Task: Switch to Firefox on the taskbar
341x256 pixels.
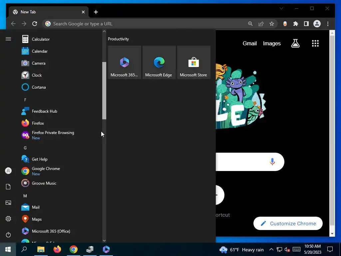Action: coord(57,249)
